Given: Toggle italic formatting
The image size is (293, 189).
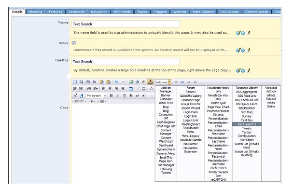Looking at the screenshot, I should [118, 95].
